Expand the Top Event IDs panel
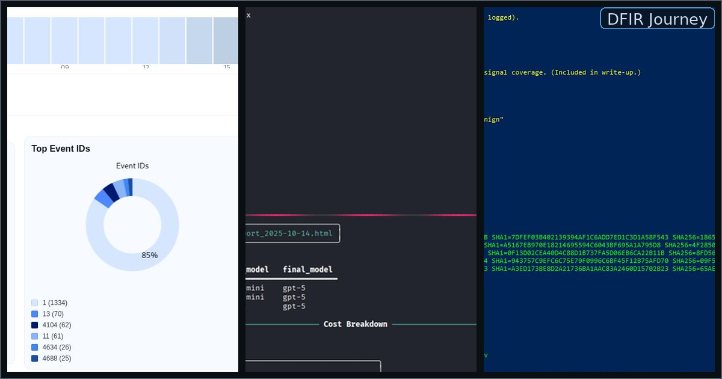 60,149
